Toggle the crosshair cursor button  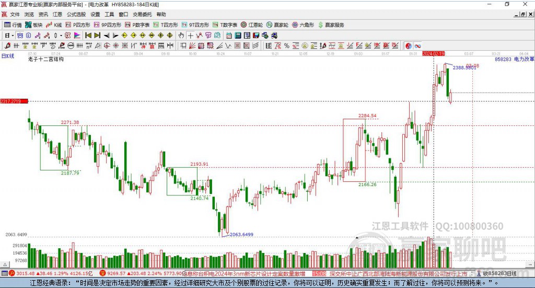[190, 36]
